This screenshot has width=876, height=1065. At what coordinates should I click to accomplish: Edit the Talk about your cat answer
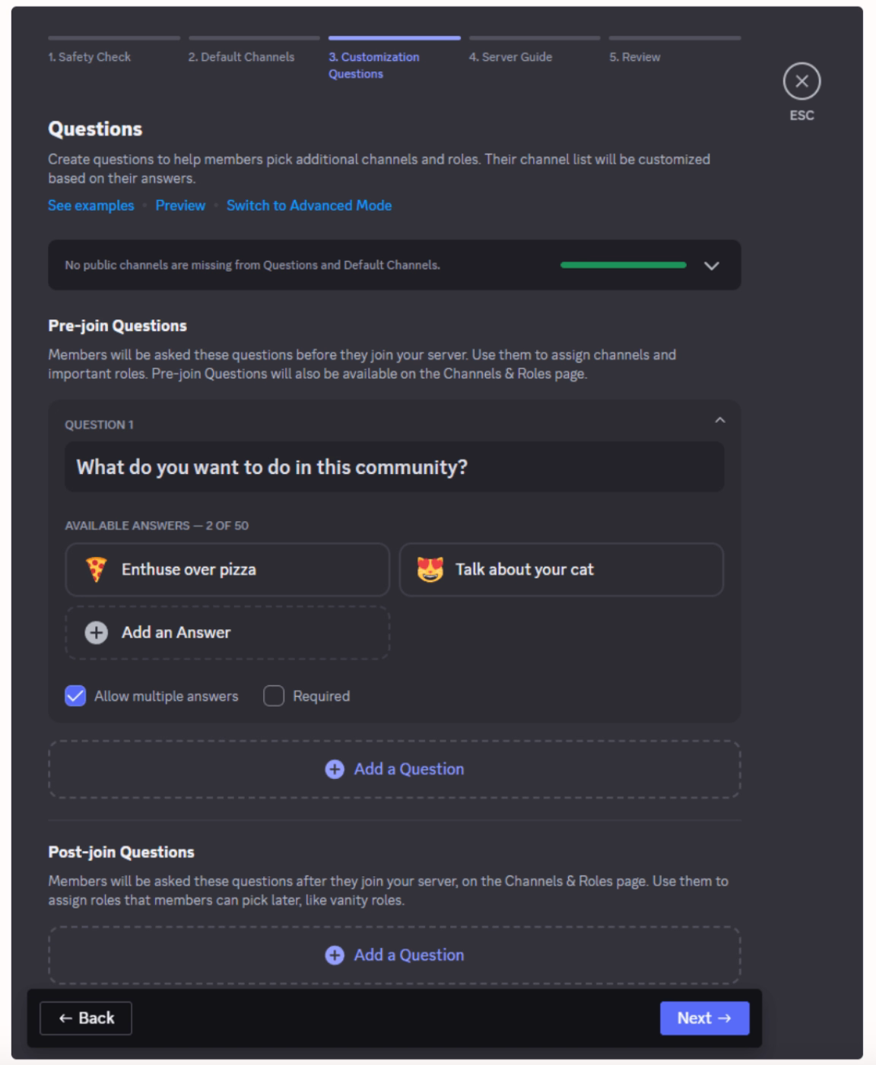pyautogui.click(x=561, y=570)
